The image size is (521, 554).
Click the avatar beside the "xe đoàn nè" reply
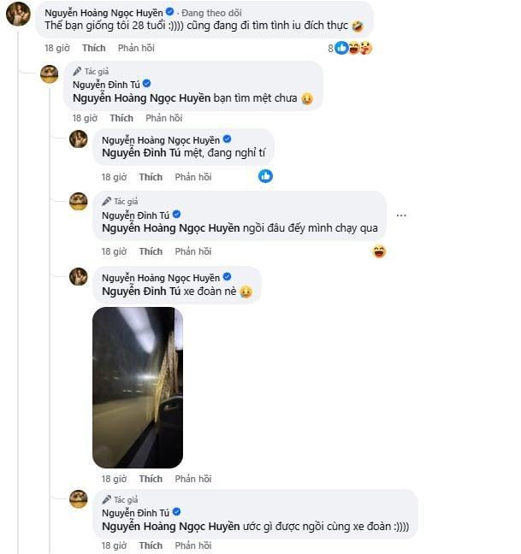coord(79,277)
